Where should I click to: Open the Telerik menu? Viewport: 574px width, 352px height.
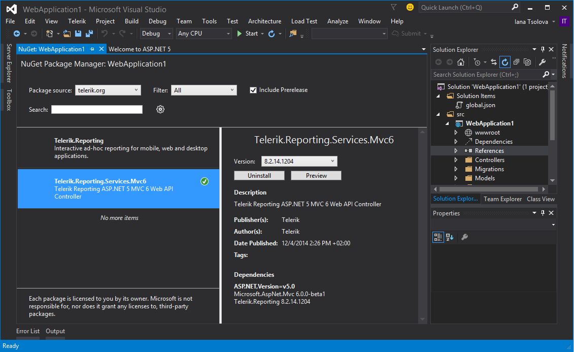point(77,21)
